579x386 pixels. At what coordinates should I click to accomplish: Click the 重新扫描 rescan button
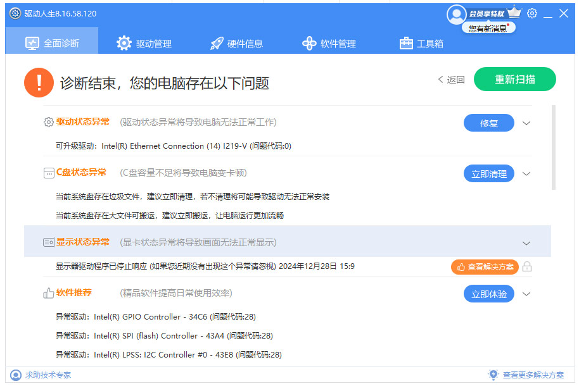515,79
